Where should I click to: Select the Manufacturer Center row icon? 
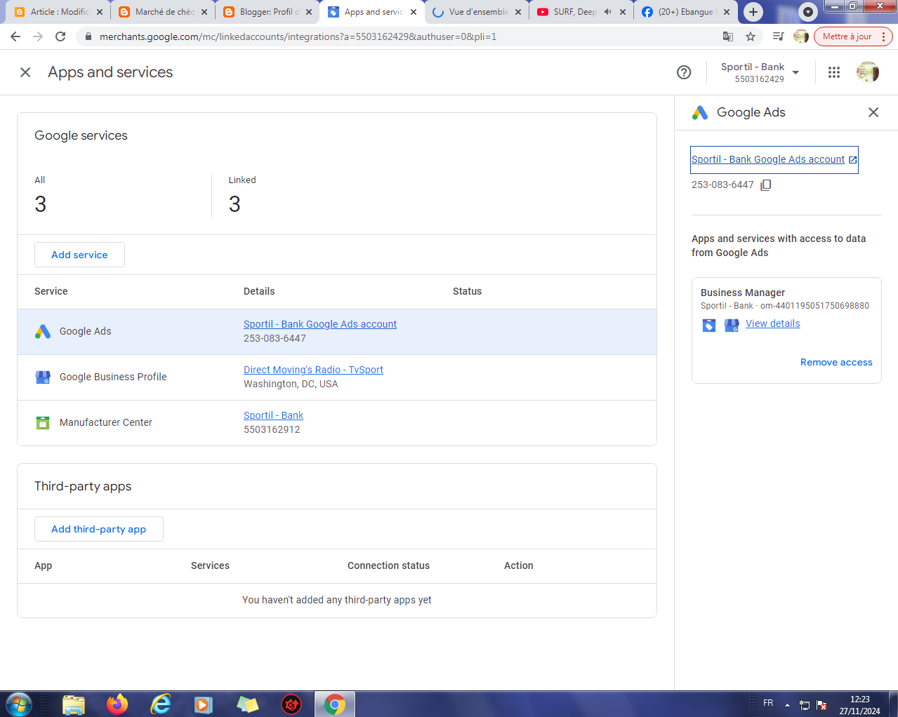click(43, 422)
